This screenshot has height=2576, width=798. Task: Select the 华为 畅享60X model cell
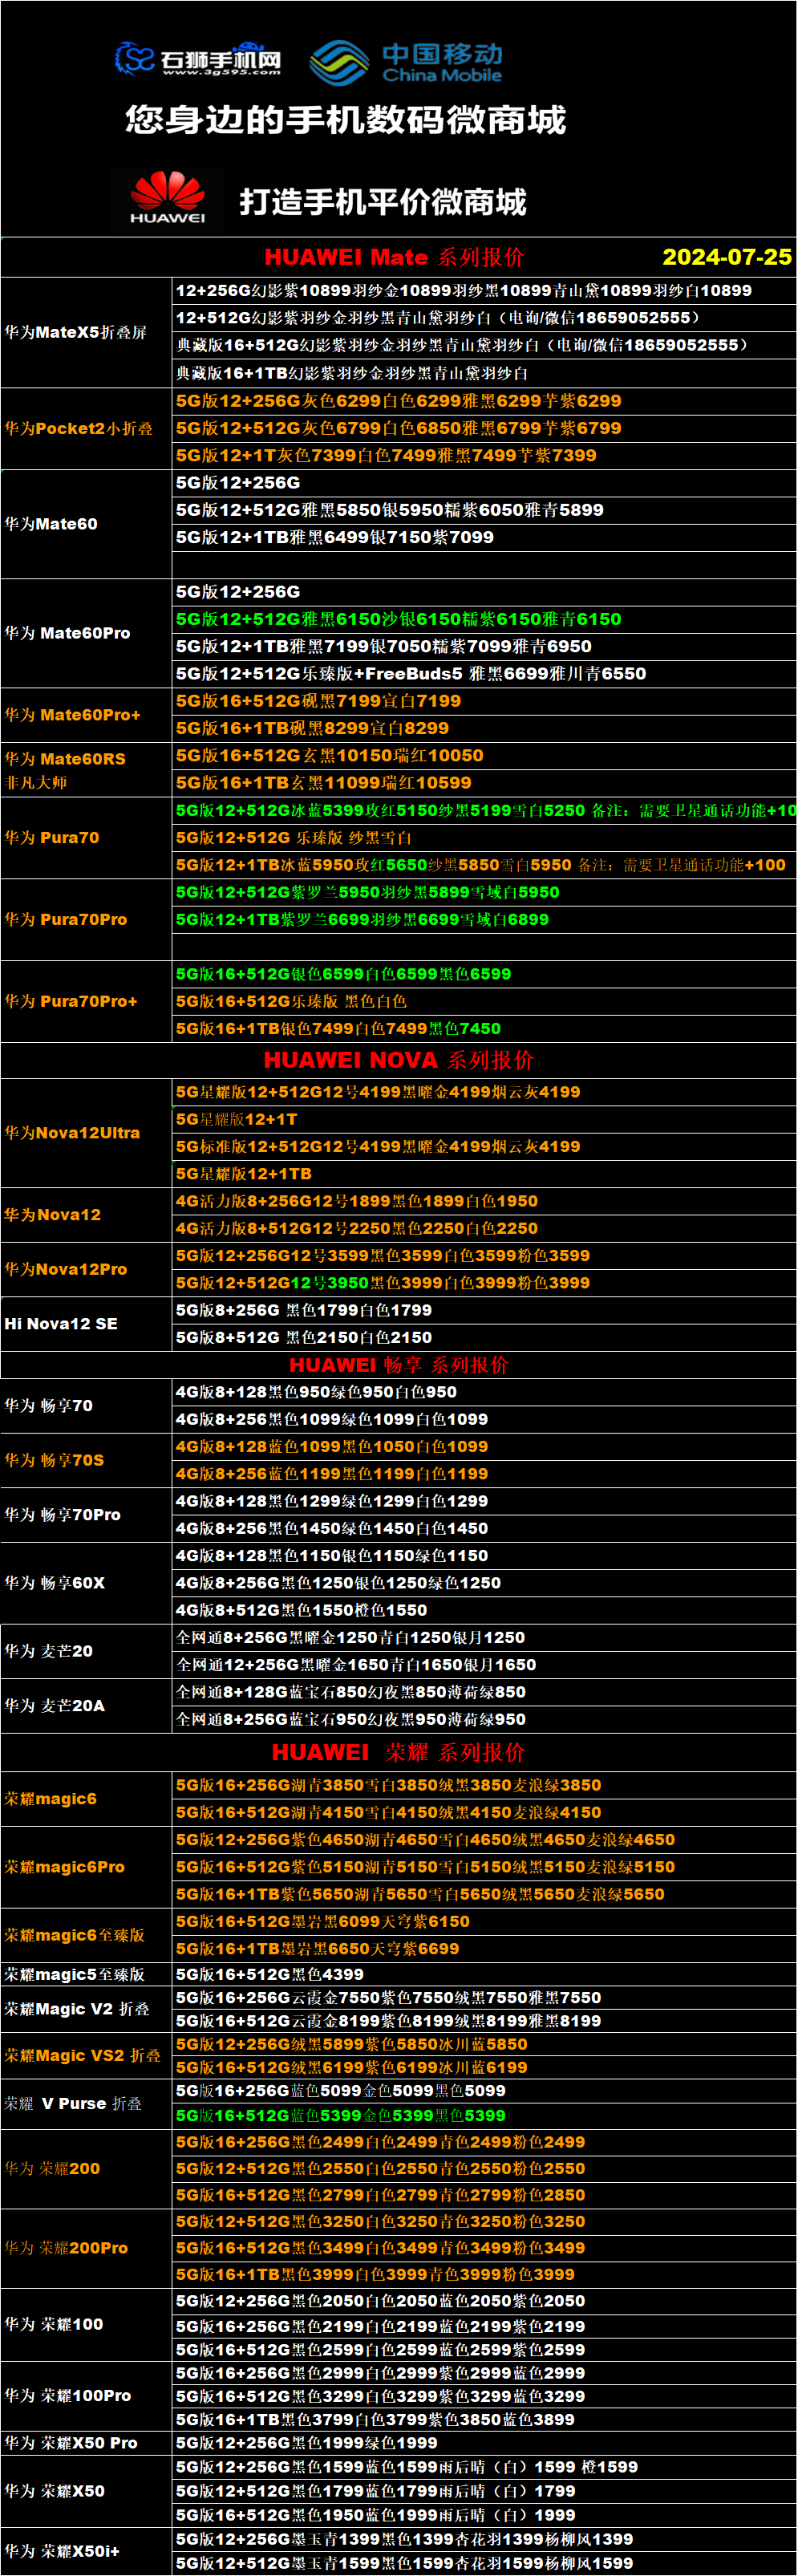[87, 1583]
